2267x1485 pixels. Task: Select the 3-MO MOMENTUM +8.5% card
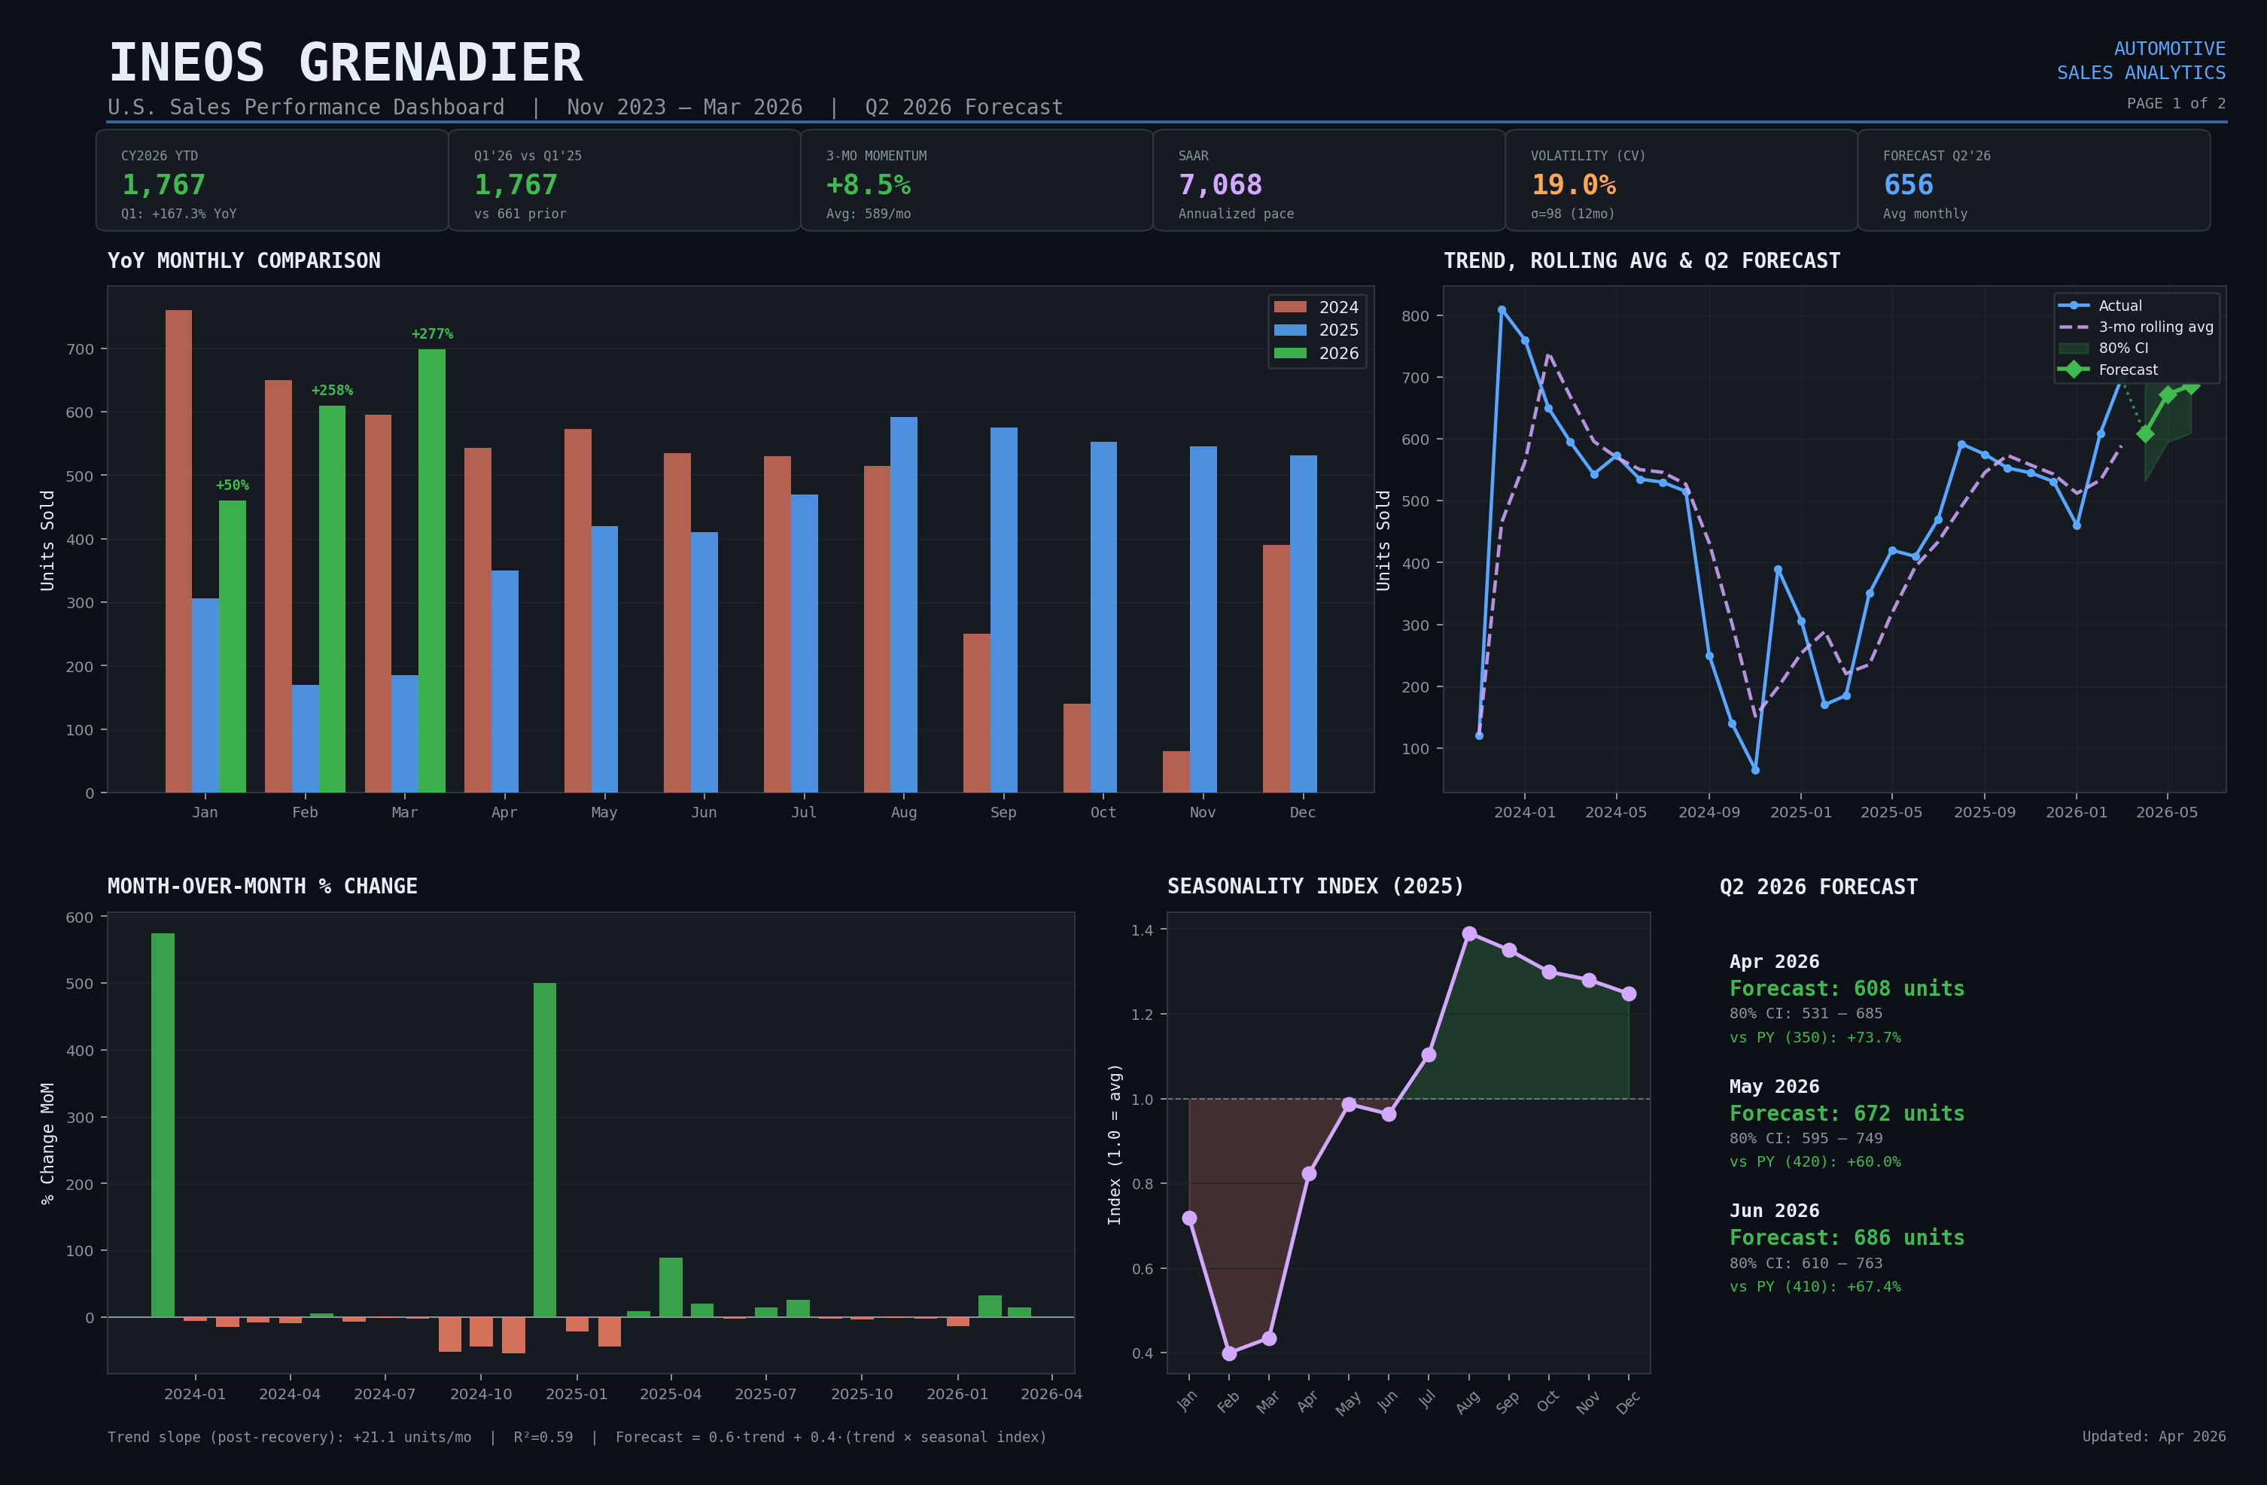pyautogui.click(x=977, y=180)
